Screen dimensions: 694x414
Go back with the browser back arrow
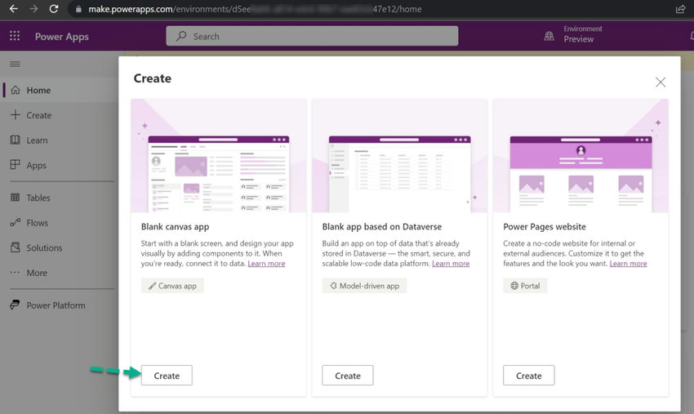click(x=14, y=9)
